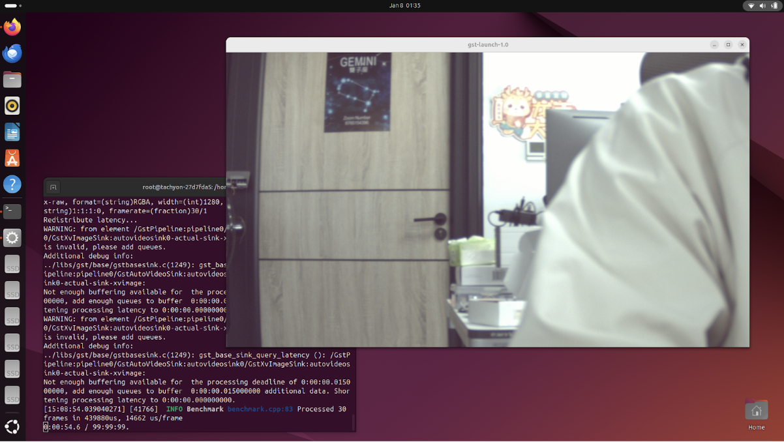The height and width of the screenshot is (442, 784).
Task: Launch Thunderbird Mail from the dock
Action: pyautogui.click(x=12, y=53)
